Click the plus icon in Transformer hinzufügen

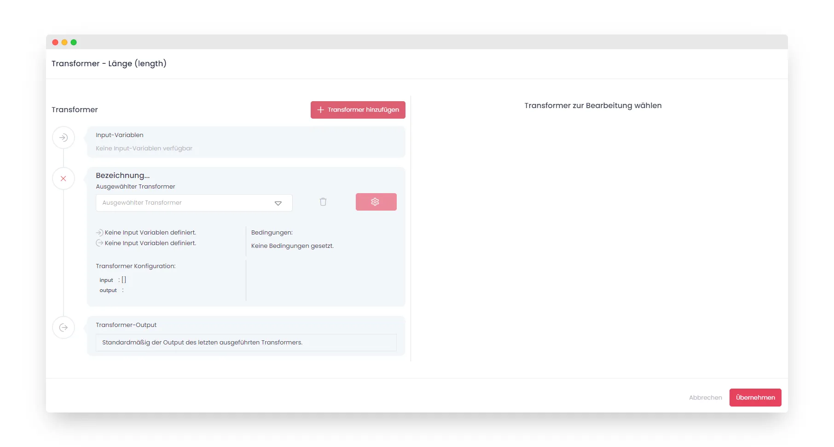321,110
